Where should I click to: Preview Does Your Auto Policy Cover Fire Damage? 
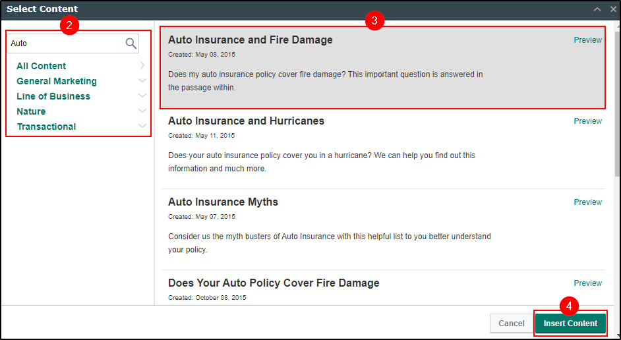click(588, 283)
